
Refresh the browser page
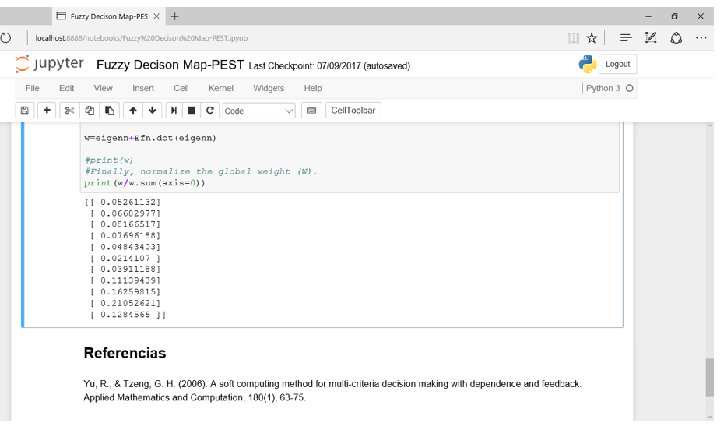[x=6, y=38]
